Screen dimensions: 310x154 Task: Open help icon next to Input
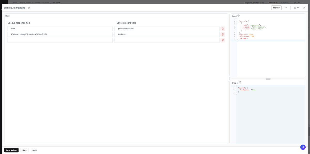238,16
